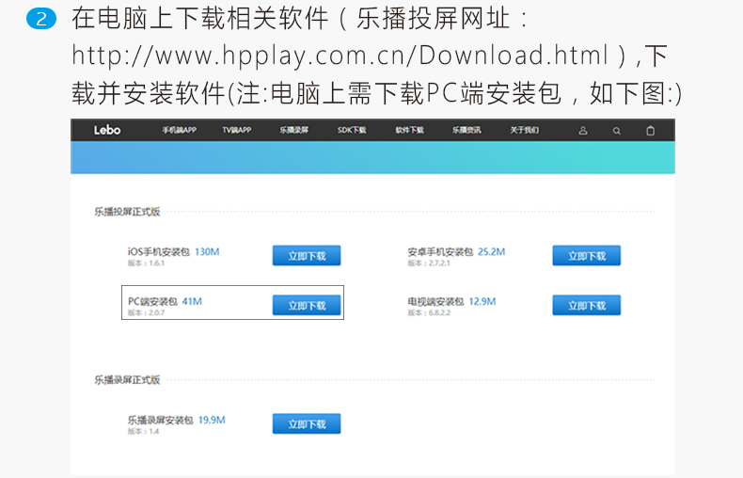Select TV端APP in the navigation bar
The height and width of the screenshot is (478, 743).
point(237,130)
